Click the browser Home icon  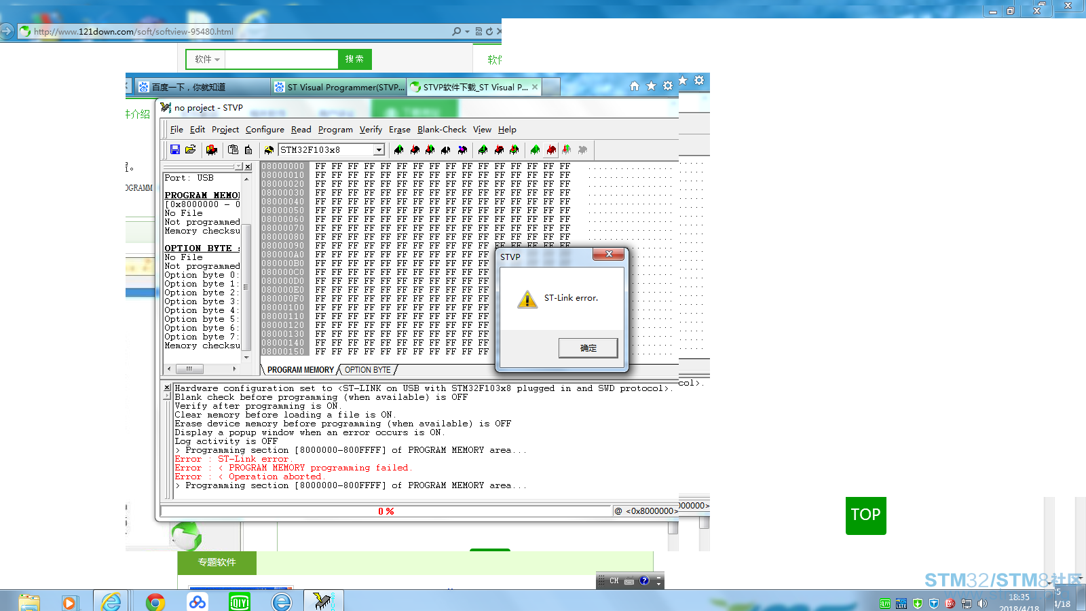point(635,86)
